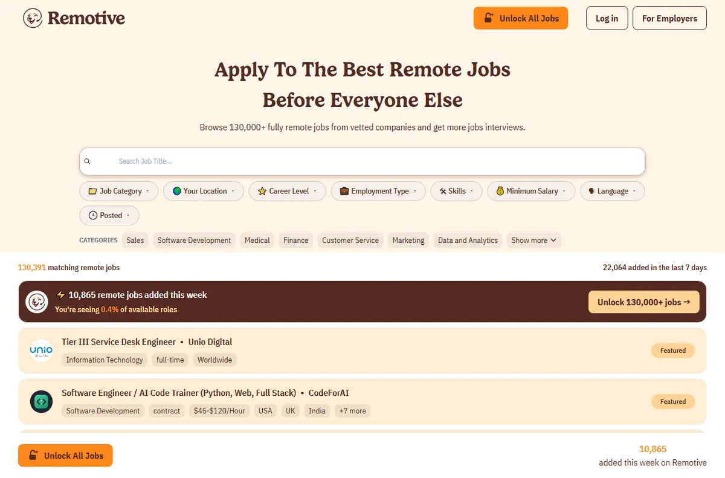Click the star icon in Career Level
The height and width of the screenshot is (478, 725).
click(262, 191)
